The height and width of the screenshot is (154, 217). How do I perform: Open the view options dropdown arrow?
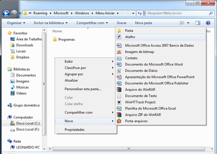pos(188,23)
